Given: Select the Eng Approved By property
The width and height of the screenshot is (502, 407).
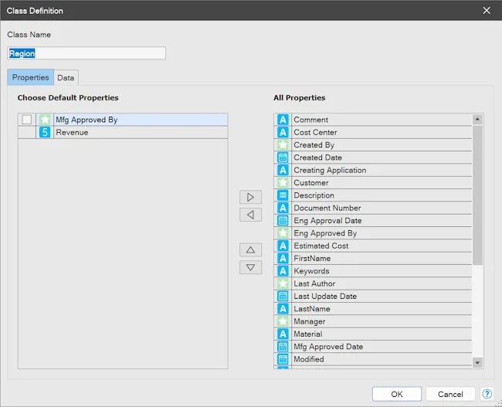Looking at the screenshot, I should (373, 233).
